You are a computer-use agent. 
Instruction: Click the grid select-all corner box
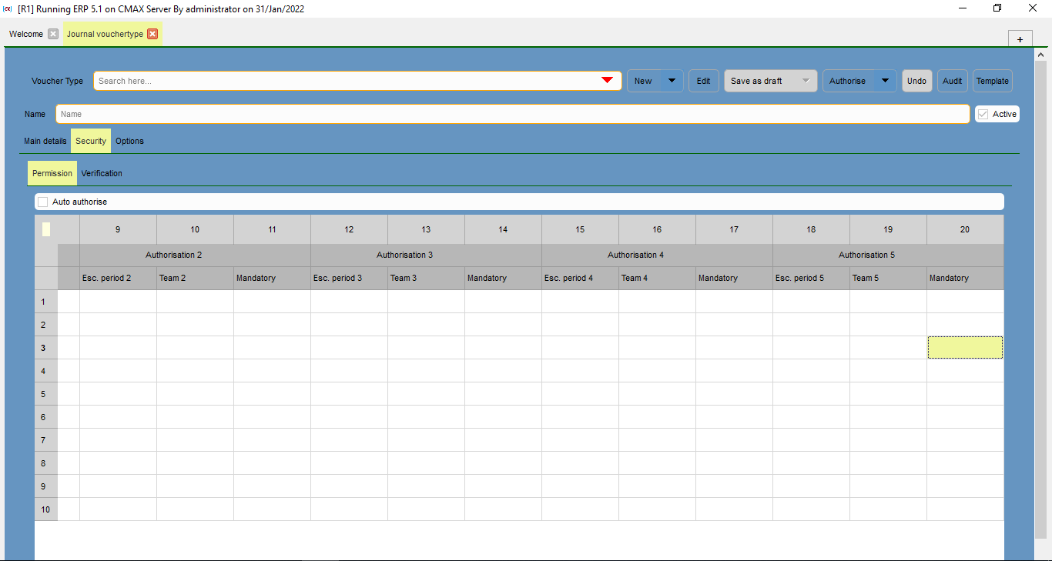pos(46,229)
